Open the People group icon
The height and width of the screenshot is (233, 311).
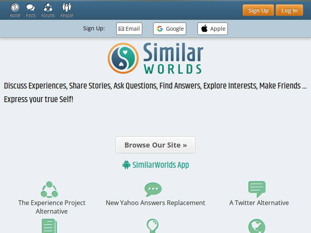coord(66,7)
